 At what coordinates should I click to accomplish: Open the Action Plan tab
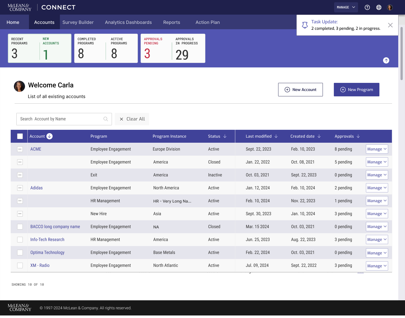(208, 22)
